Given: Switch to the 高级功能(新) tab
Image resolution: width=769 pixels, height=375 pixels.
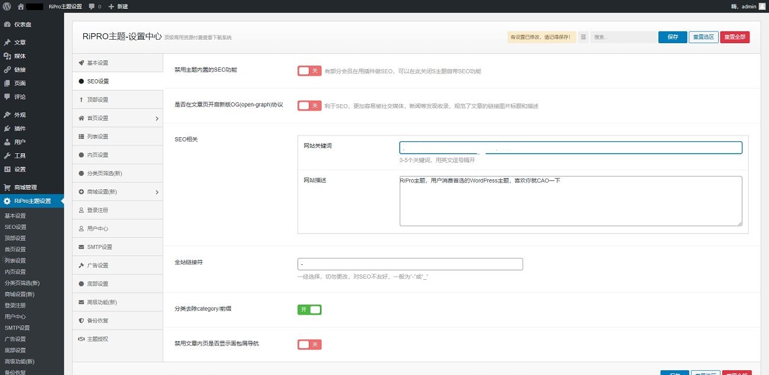Looking at the screenshot, I should pos(117,302).
